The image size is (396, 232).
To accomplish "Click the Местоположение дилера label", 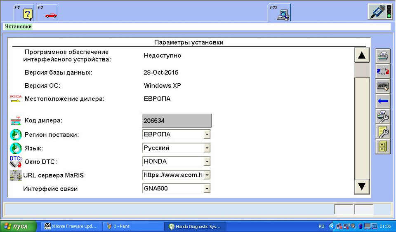I will coord(64,99).
